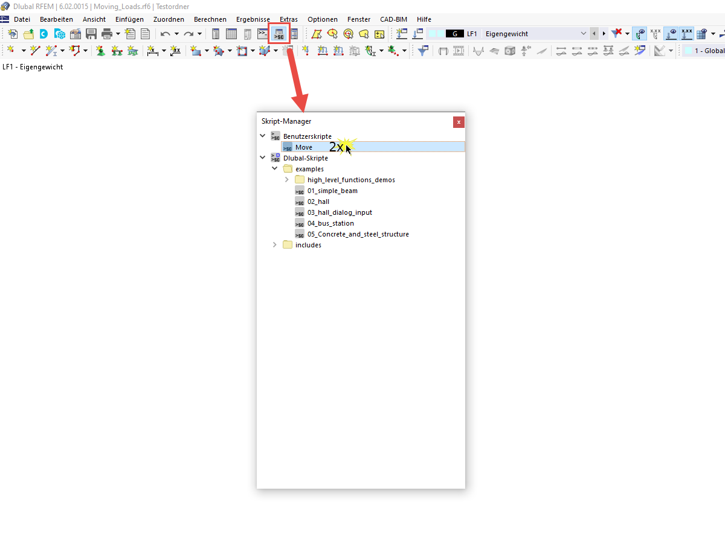Click the delete filter red X icon
This screenshot has width=725, height=543.
(x=616, y=34)
